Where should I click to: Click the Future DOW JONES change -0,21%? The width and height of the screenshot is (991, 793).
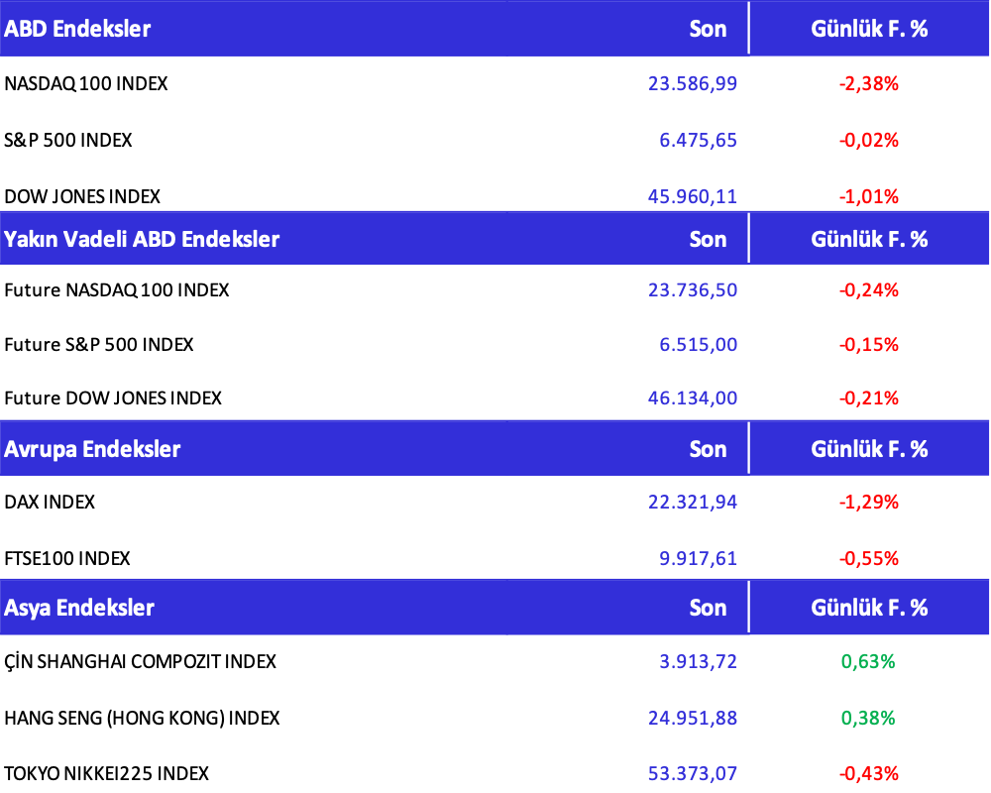pyautogui.click(x=868, y=398)
